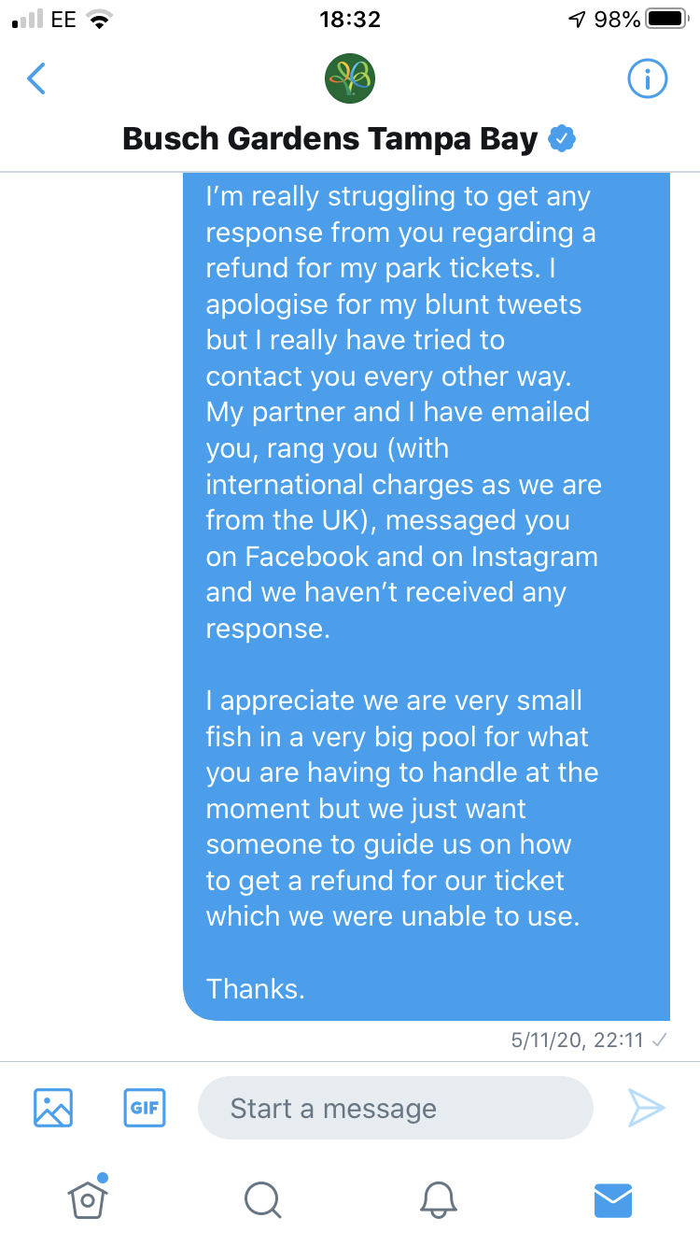This screenshot has height=1246, width=700.
Task: Switch to the Home tab birdhouse icon
Action: coord(87,1198)
